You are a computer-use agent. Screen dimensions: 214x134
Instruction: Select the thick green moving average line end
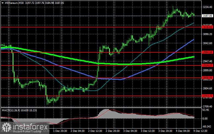193,57
